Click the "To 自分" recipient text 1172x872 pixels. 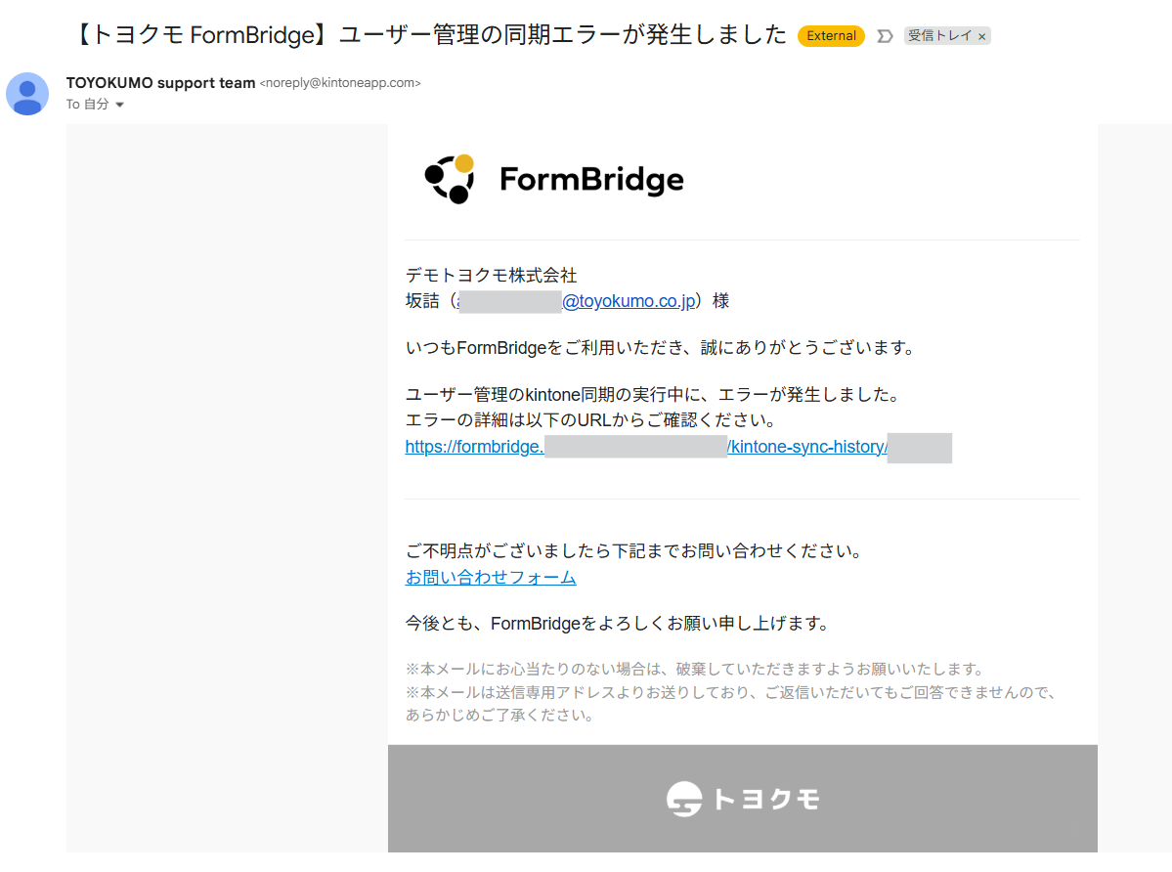pyautogui.click(x=88, y=105)
